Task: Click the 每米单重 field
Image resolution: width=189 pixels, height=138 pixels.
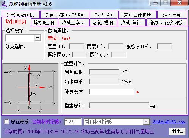Action: click(x=104, y=82)
